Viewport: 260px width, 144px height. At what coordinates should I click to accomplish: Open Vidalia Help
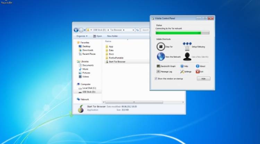coord(184,66)
